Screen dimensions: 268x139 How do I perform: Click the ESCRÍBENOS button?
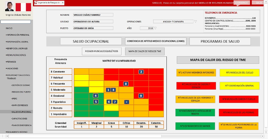242,3
